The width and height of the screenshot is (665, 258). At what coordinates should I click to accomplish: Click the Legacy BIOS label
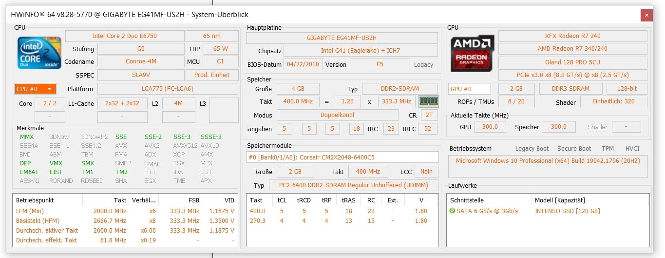coord(423,65)
